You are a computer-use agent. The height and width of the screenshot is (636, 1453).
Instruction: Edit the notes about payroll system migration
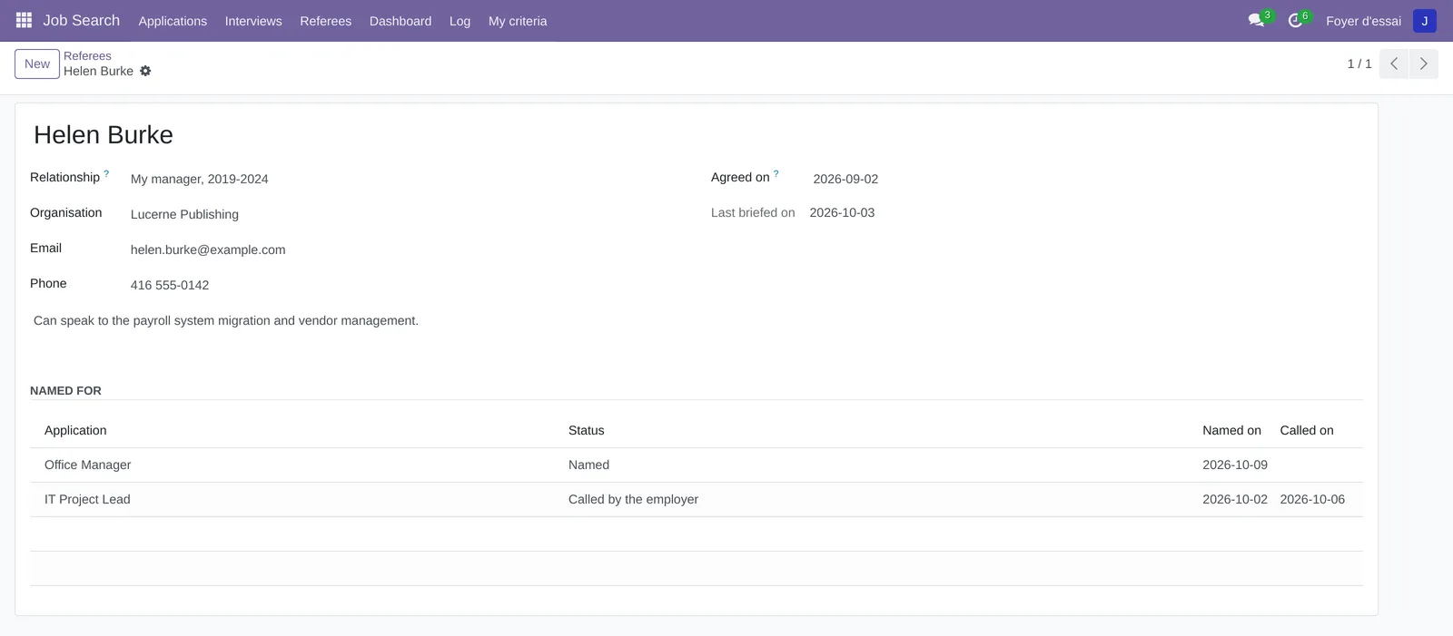pyautogui.click(x=697, y=321)
